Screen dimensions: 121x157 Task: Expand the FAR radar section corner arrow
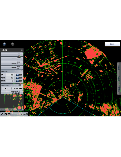[22, 71]
